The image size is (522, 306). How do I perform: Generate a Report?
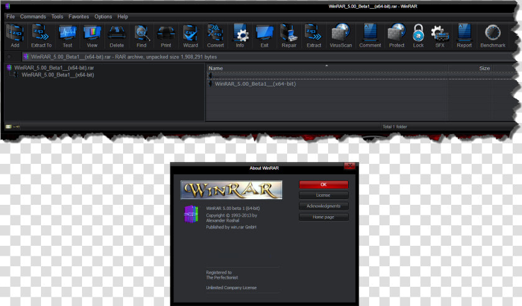pyautogui.click(x=464, y=36)
